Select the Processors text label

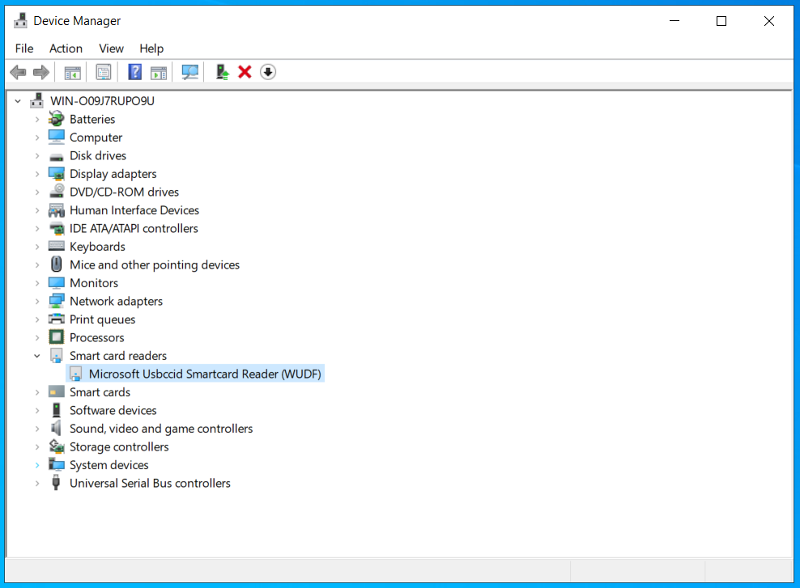(97, 337)
